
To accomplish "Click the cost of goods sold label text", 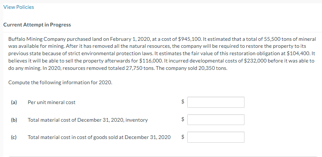I will [x=99, y=137].
